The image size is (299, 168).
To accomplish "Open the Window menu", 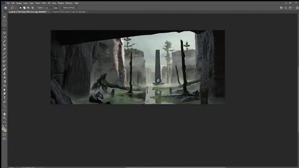I will pyautogui.click(x=69, y=3).
